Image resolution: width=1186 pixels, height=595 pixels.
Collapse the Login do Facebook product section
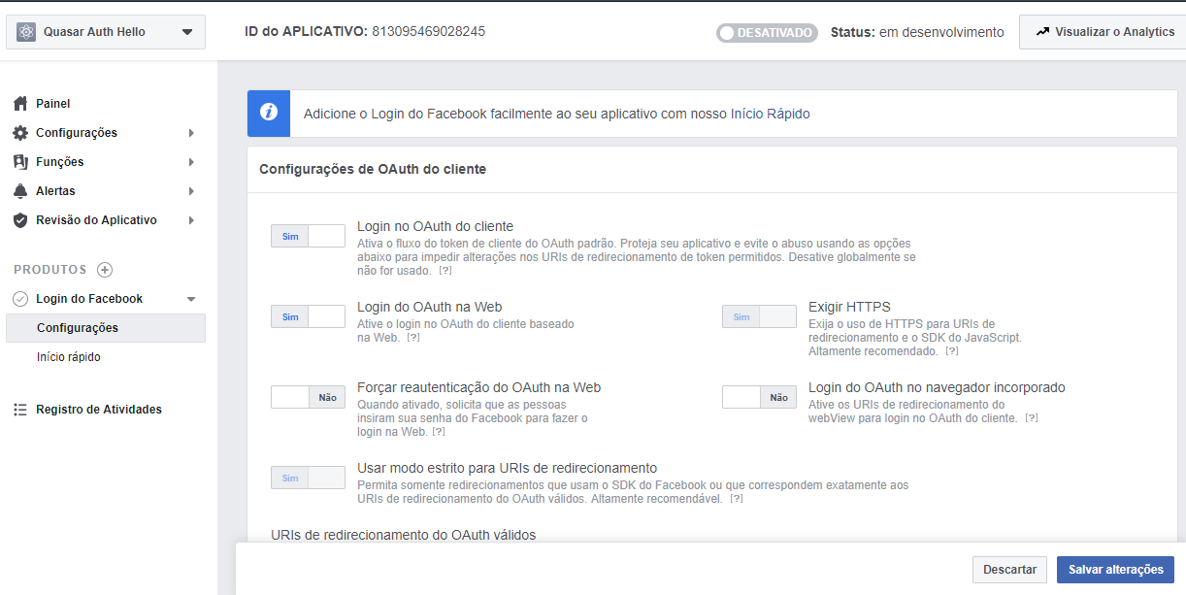(191, 299)
